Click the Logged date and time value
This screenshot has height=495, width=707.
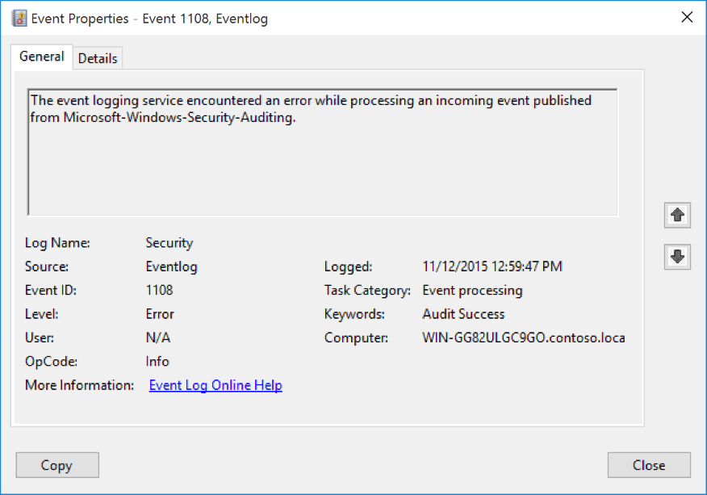point(492,266)
